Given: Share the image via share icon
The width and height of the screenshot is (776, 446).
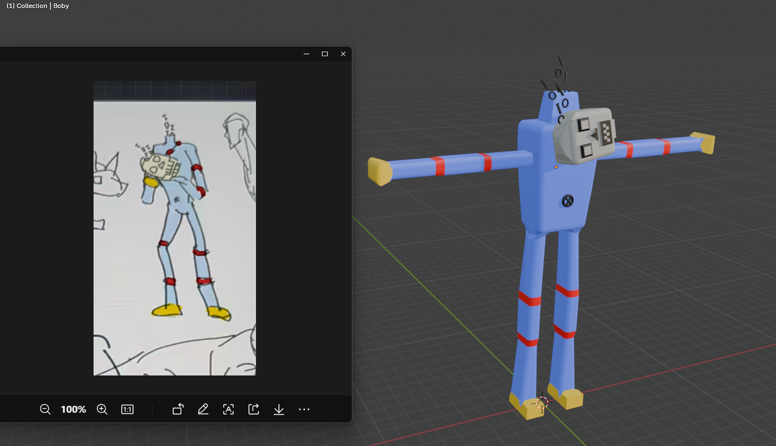Looking at the screenshot, I should (254, 409).
